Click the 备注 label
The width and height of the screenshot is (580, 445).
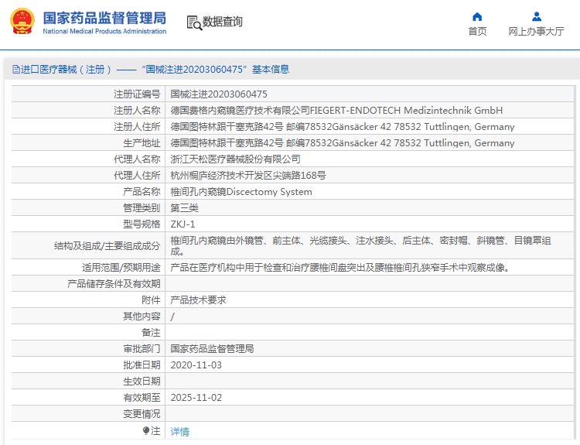151,333
